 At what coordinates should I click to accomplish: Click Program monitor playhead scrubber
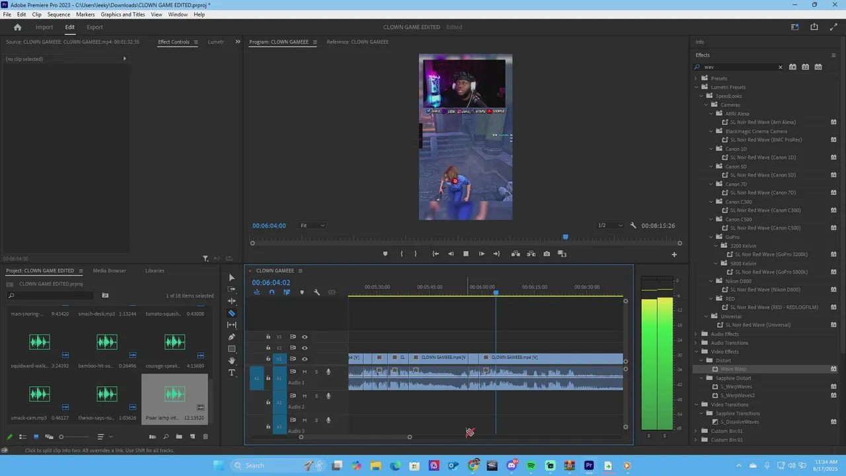[x=565, y=237]
